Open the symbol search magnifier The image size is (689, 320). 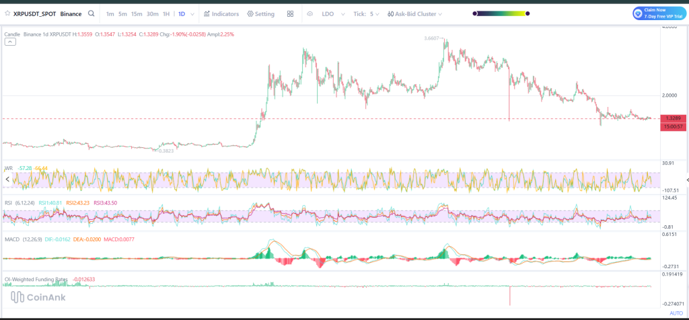[x=92, y=13]
